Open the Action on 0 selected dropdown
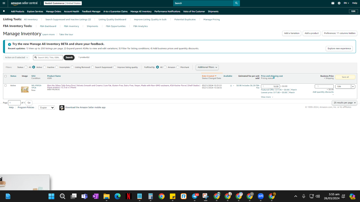Screen dimensions: 360x202 (16, 57)
